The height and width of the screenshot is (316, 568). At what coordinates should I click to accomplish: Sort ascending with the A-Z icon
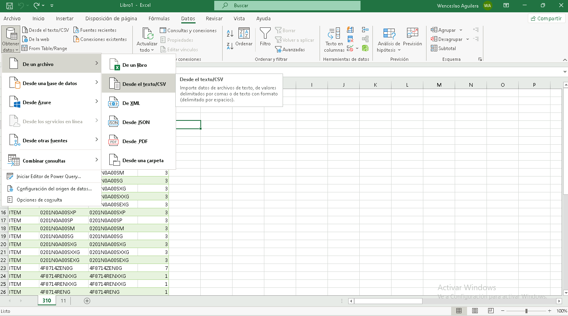pos(230,34)
